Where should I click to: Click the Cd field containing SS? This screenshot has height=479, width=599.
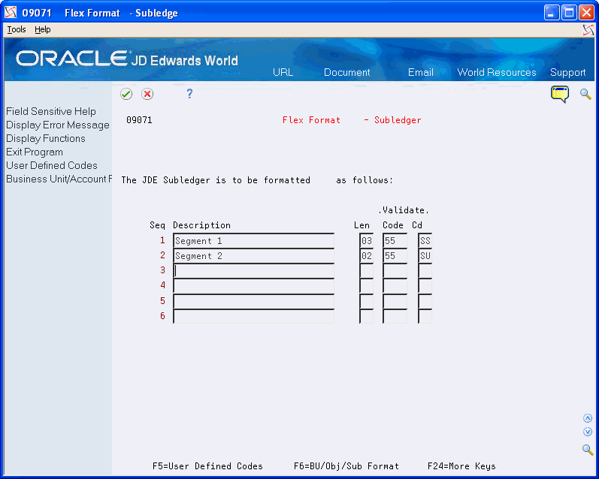(x=425, y=241)
